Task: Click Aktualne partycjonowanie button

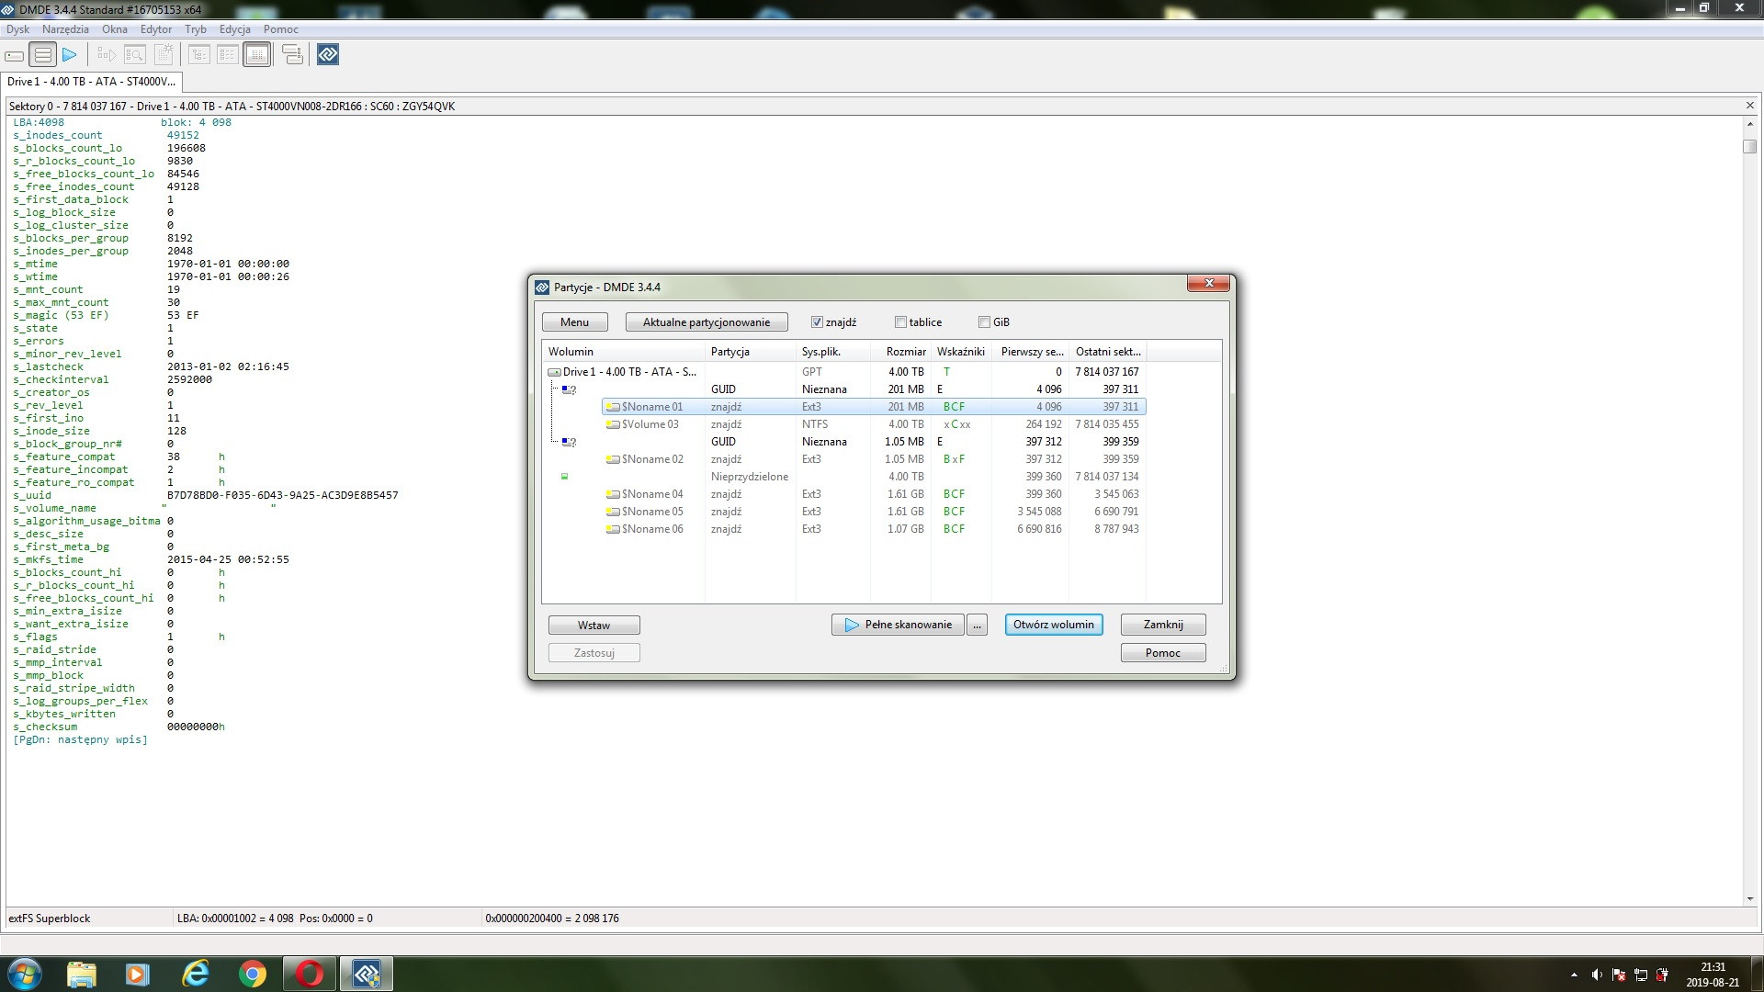Action: point(707,322)
